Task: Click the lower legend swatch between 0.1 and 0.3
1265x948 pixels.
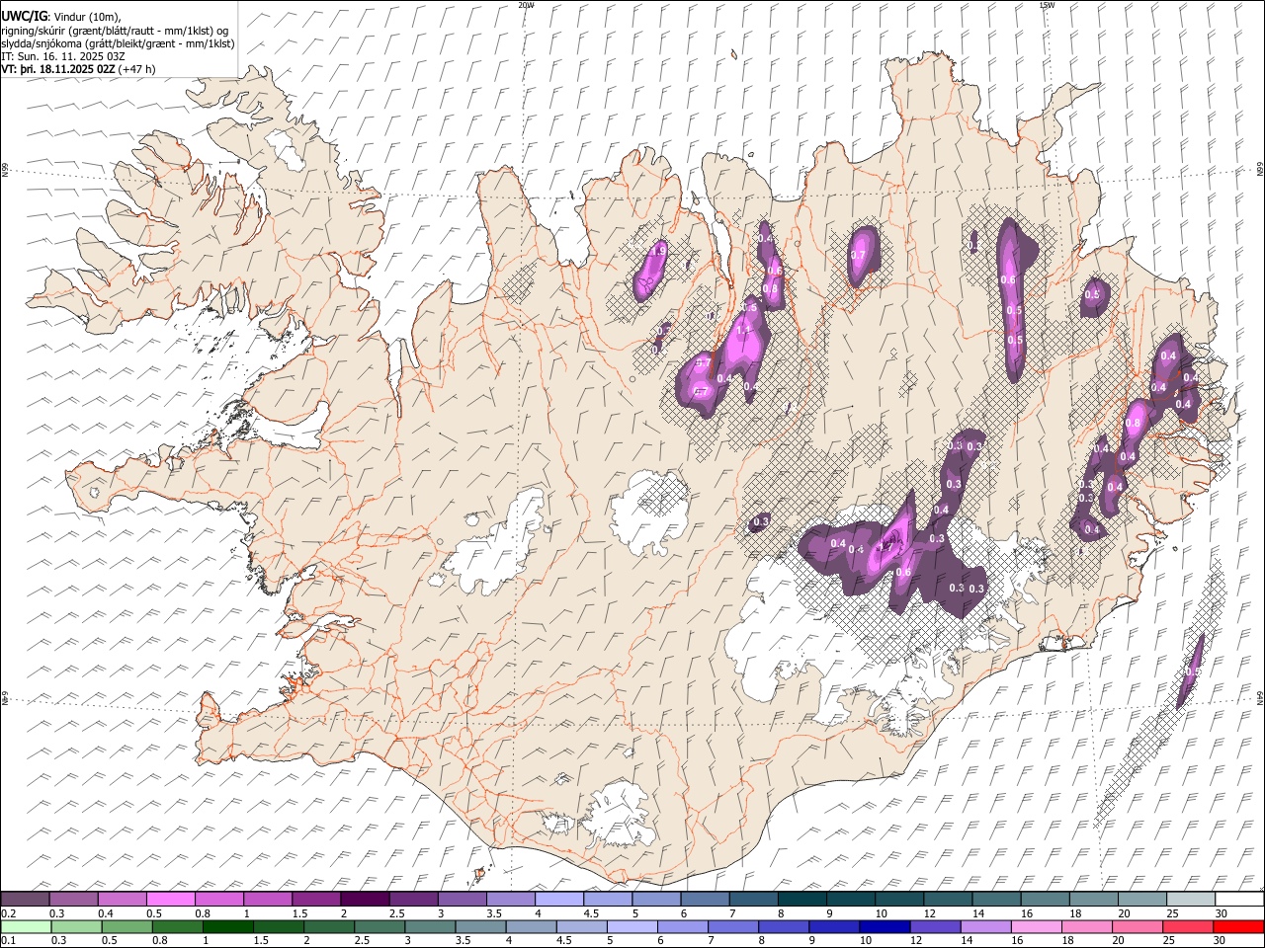Action: pos(25,927)
